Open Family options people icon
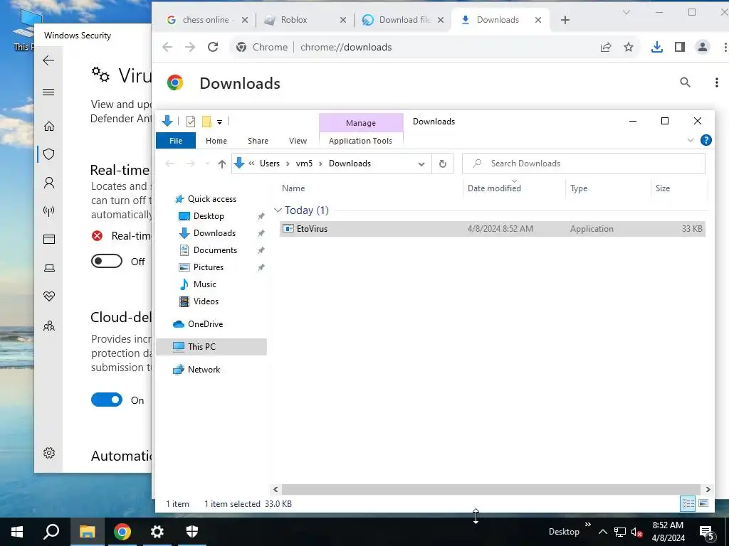 pyautogui.click(x=49, y=326)
